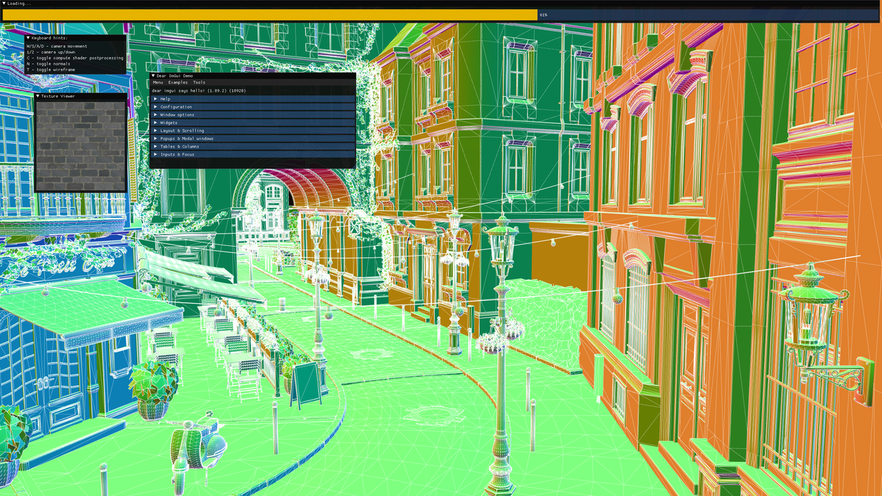Click the Loading... title text

tap(19, 3)
